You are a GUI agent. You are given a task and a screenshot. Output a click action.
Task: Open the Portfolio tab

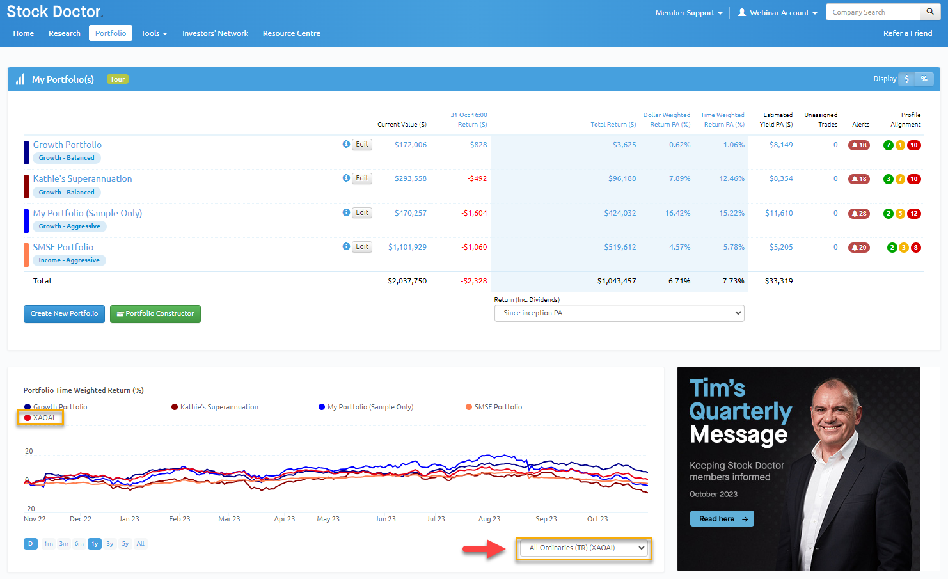tap(111, 33)
